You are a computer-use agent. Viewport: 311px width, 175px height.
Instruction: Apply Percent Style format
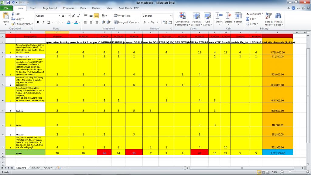[152, 22]
